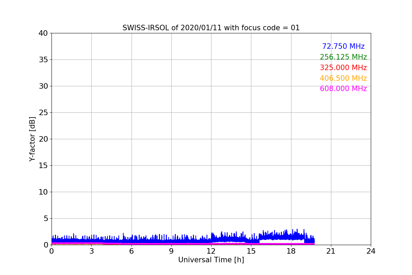The width and height of the screenshot is (412, 275).
Task: Select the 325.000 MHz legend label
Action: coord(343,68)
